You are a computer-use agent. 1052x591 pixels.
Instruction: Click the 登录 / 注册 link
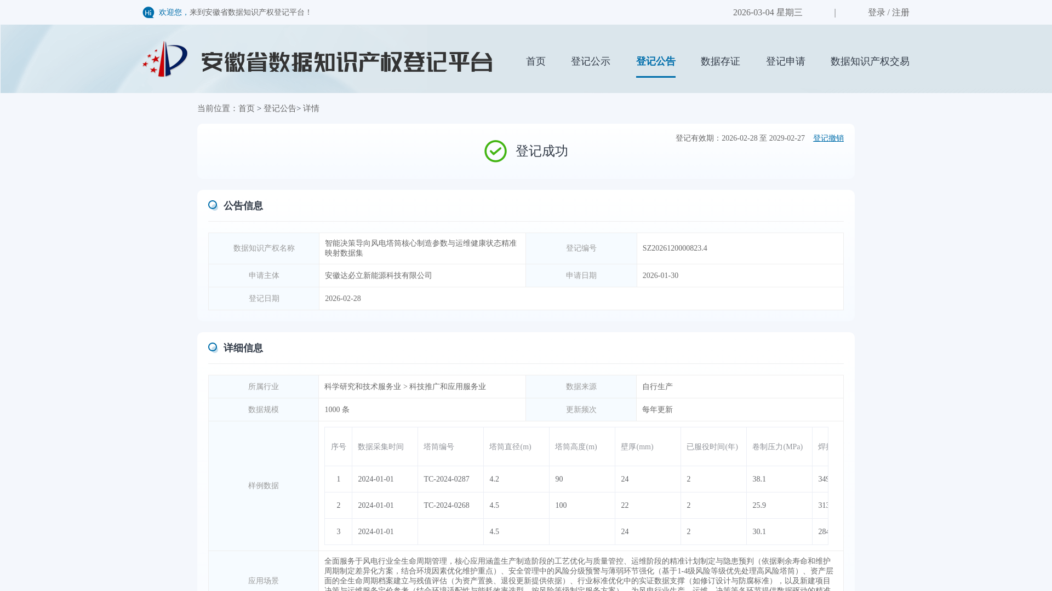tap(889, 13)
